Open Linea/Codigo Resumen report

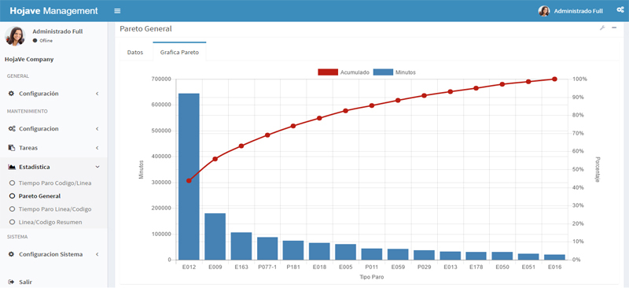[50, 222]
